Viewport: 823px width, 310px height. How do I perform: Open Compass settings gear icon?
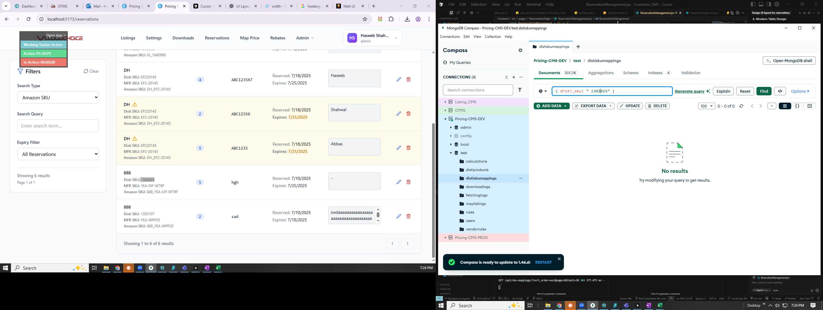tap(520, 51)
